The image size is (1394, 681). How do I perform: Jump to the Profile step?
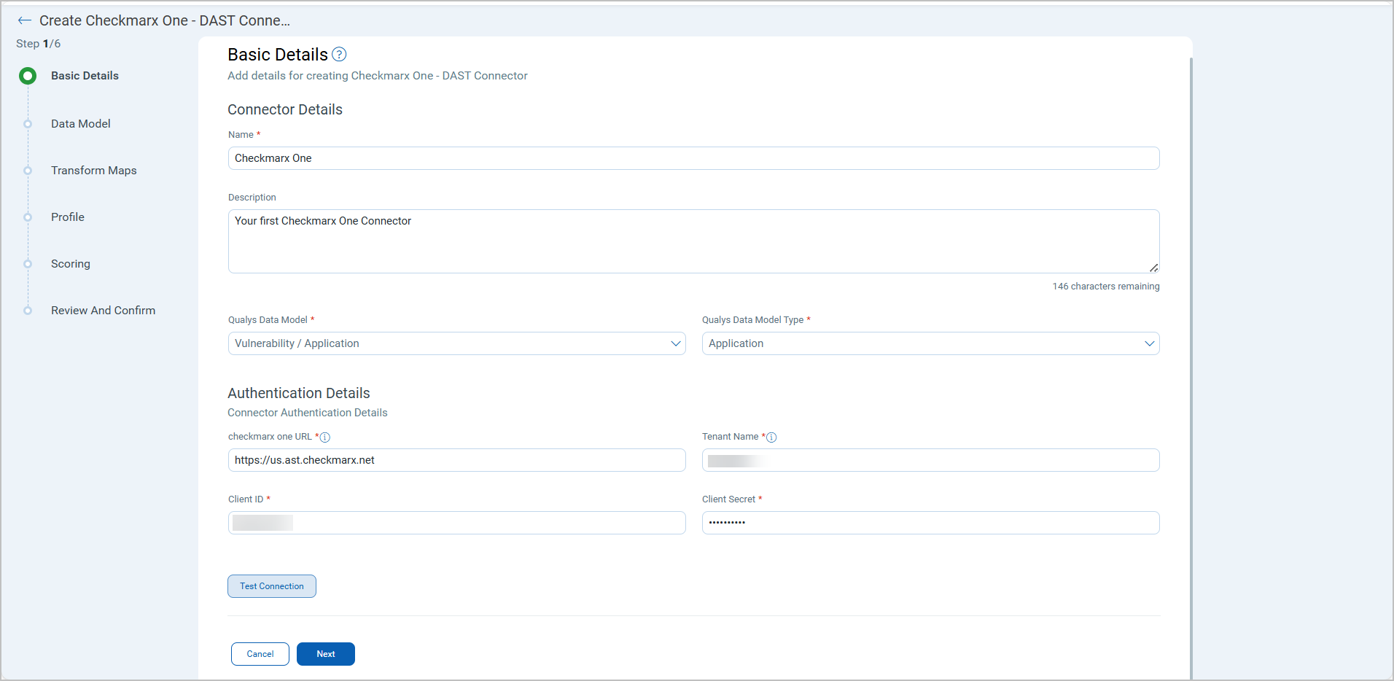click(68, 217)
